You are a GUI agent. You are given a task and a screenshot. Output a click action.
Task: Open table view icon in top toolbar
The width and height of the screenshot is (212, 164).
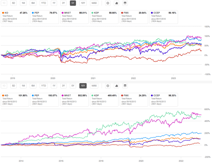tap(125, 3)
